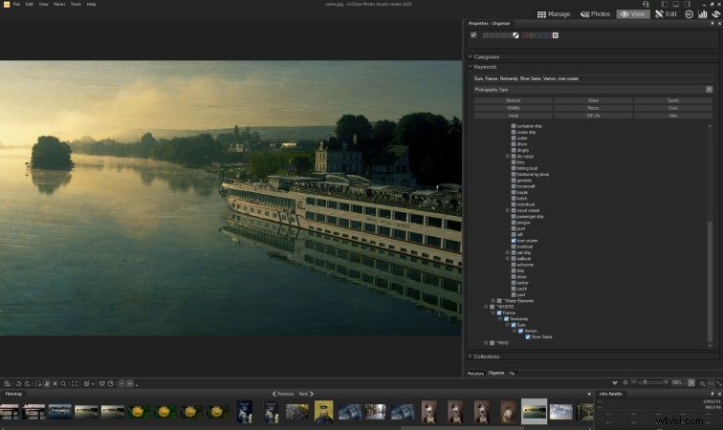Screen dimensions: 723x430
Task: Open the Help menu
Action: coord(91,4)
